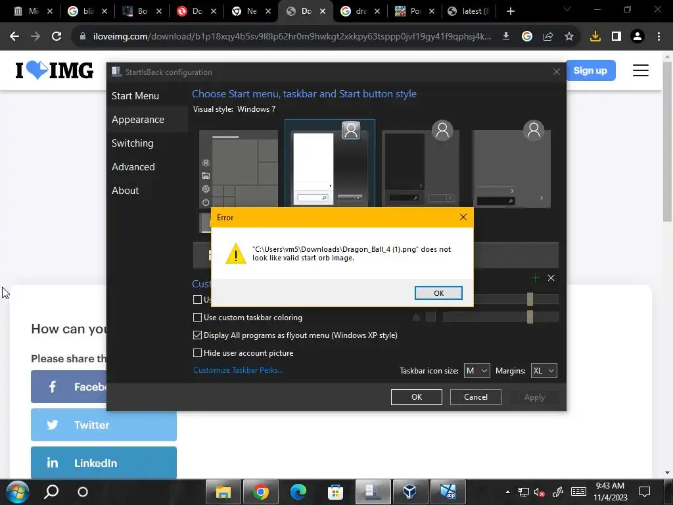
Task: Open Google Chrome from taskbar
Action: tap(260, 492)
